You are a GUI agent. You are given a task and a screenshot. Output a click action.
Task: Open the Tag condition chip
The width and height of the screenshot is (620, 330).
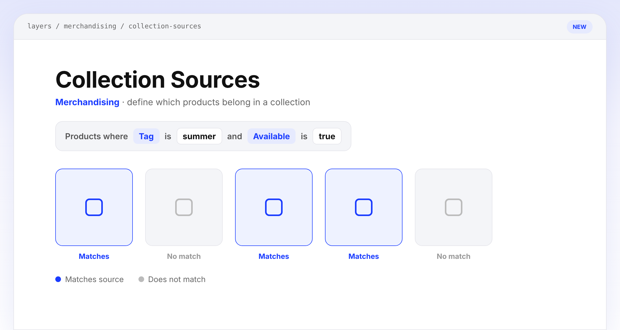coord(146,136)
